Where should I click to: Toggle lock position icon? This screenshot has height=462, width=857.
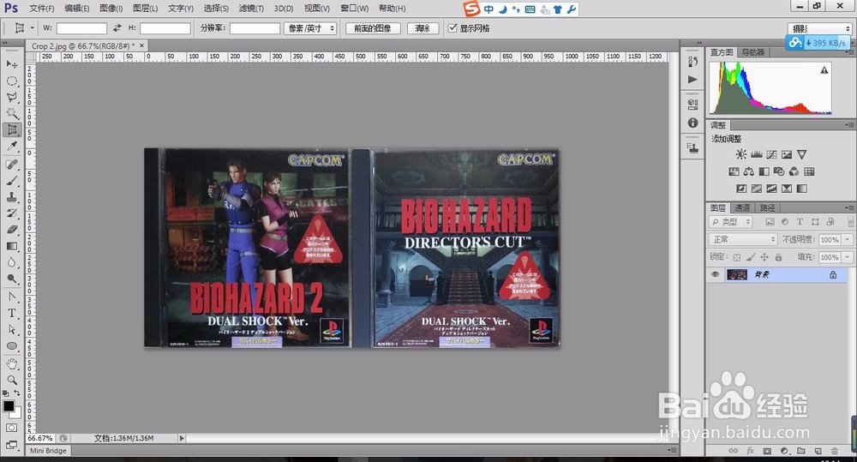click(764, 257)
